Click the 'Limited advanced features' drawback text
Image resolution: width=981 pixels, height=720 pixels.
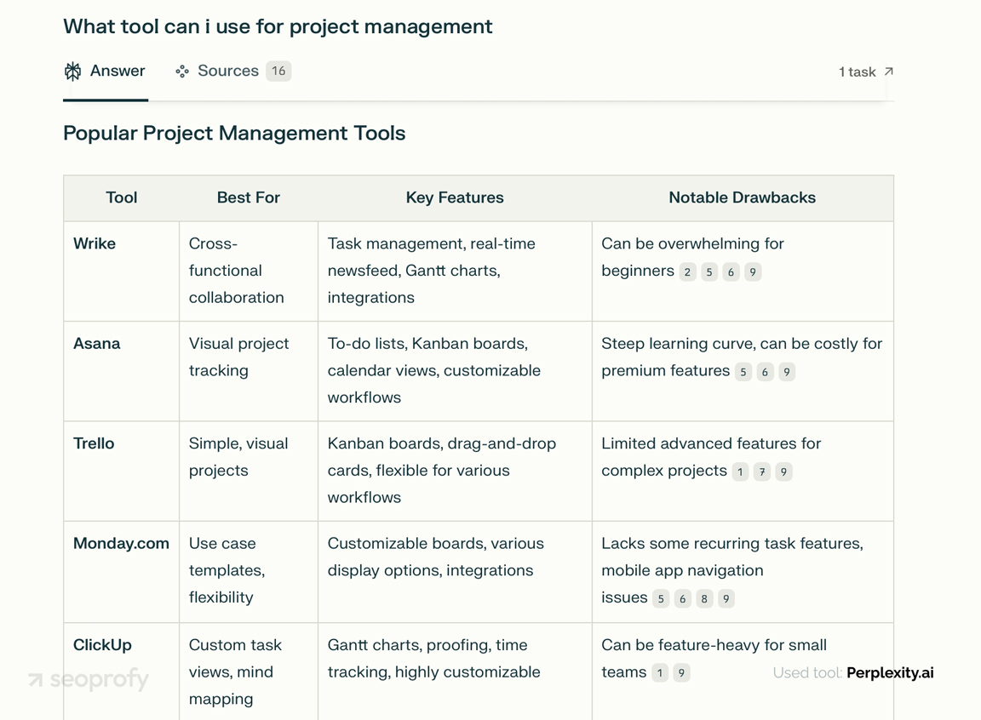[711, 457]
